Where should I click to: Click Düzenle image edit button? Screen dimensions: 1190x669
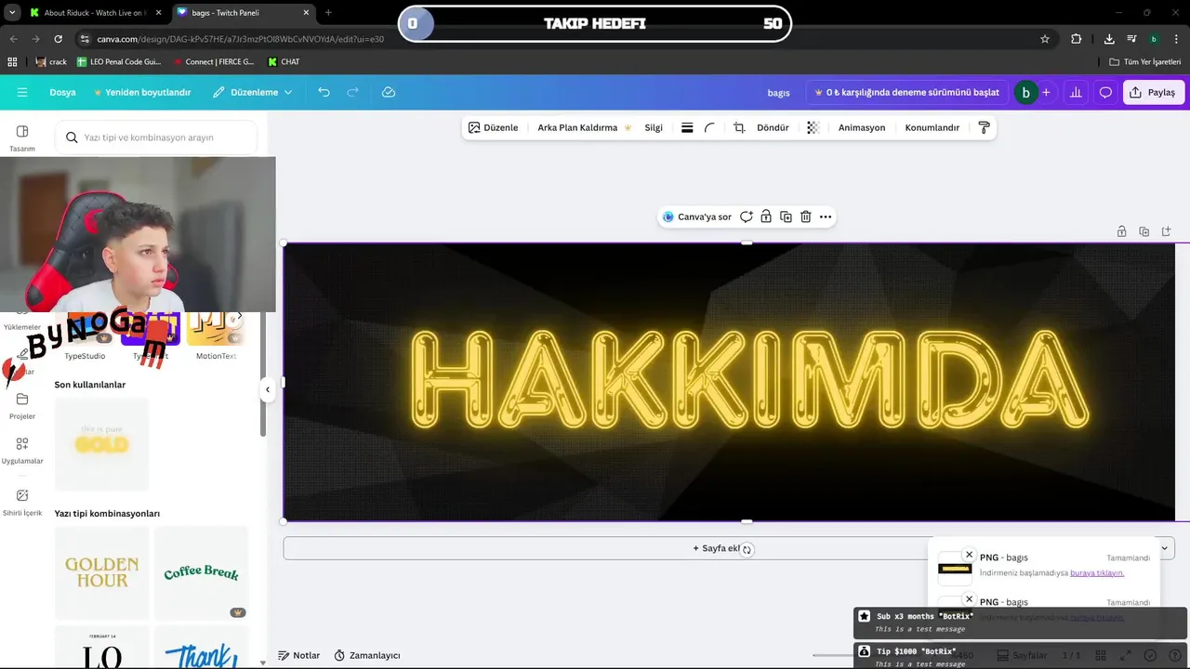[493, 127]
